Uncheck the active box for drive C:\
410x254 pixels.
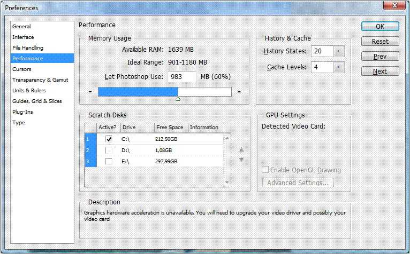[109, 139]
